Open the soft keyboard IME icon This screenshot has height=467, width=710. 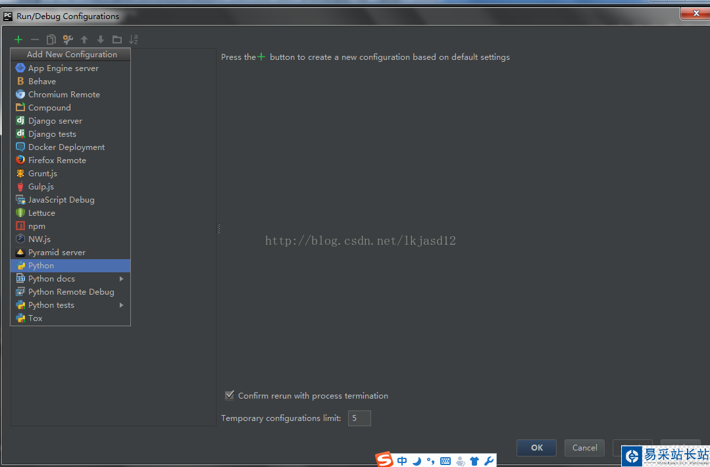(445, 461)
